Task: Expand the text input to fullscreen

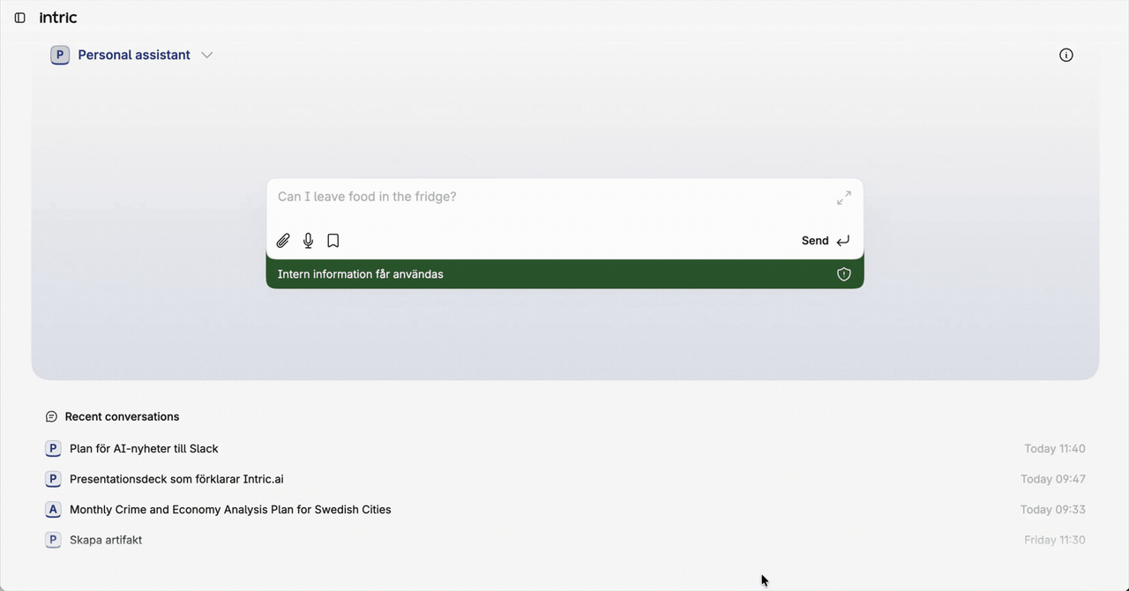Action: click(x=843, y=198)
